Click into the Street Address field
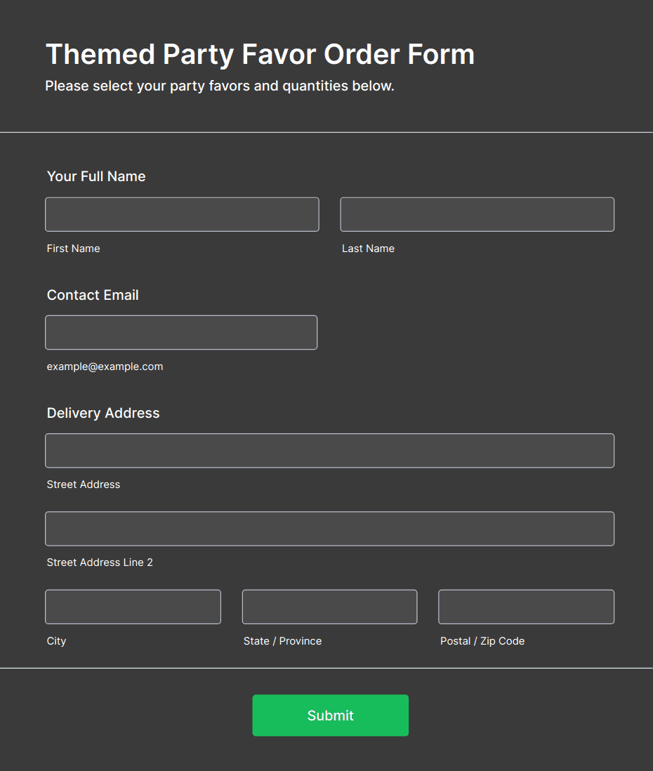 pyautogui.click(x=329, y=450)
